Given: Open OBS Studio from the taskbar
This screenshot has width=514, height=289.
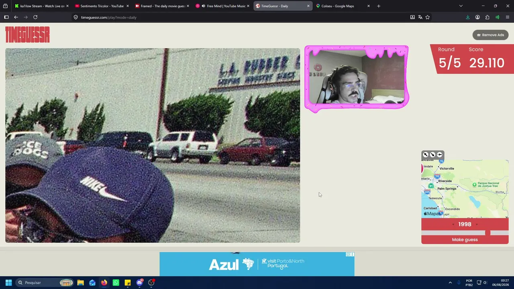Looking at the screenshot, I should click(x=151, y=283).
